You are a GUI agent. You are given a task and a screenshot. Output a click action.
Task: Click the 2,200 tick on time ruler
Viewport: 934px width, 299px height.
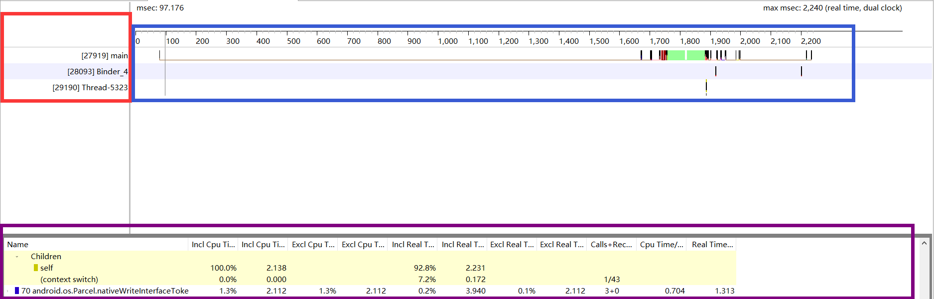click(811, 41)
